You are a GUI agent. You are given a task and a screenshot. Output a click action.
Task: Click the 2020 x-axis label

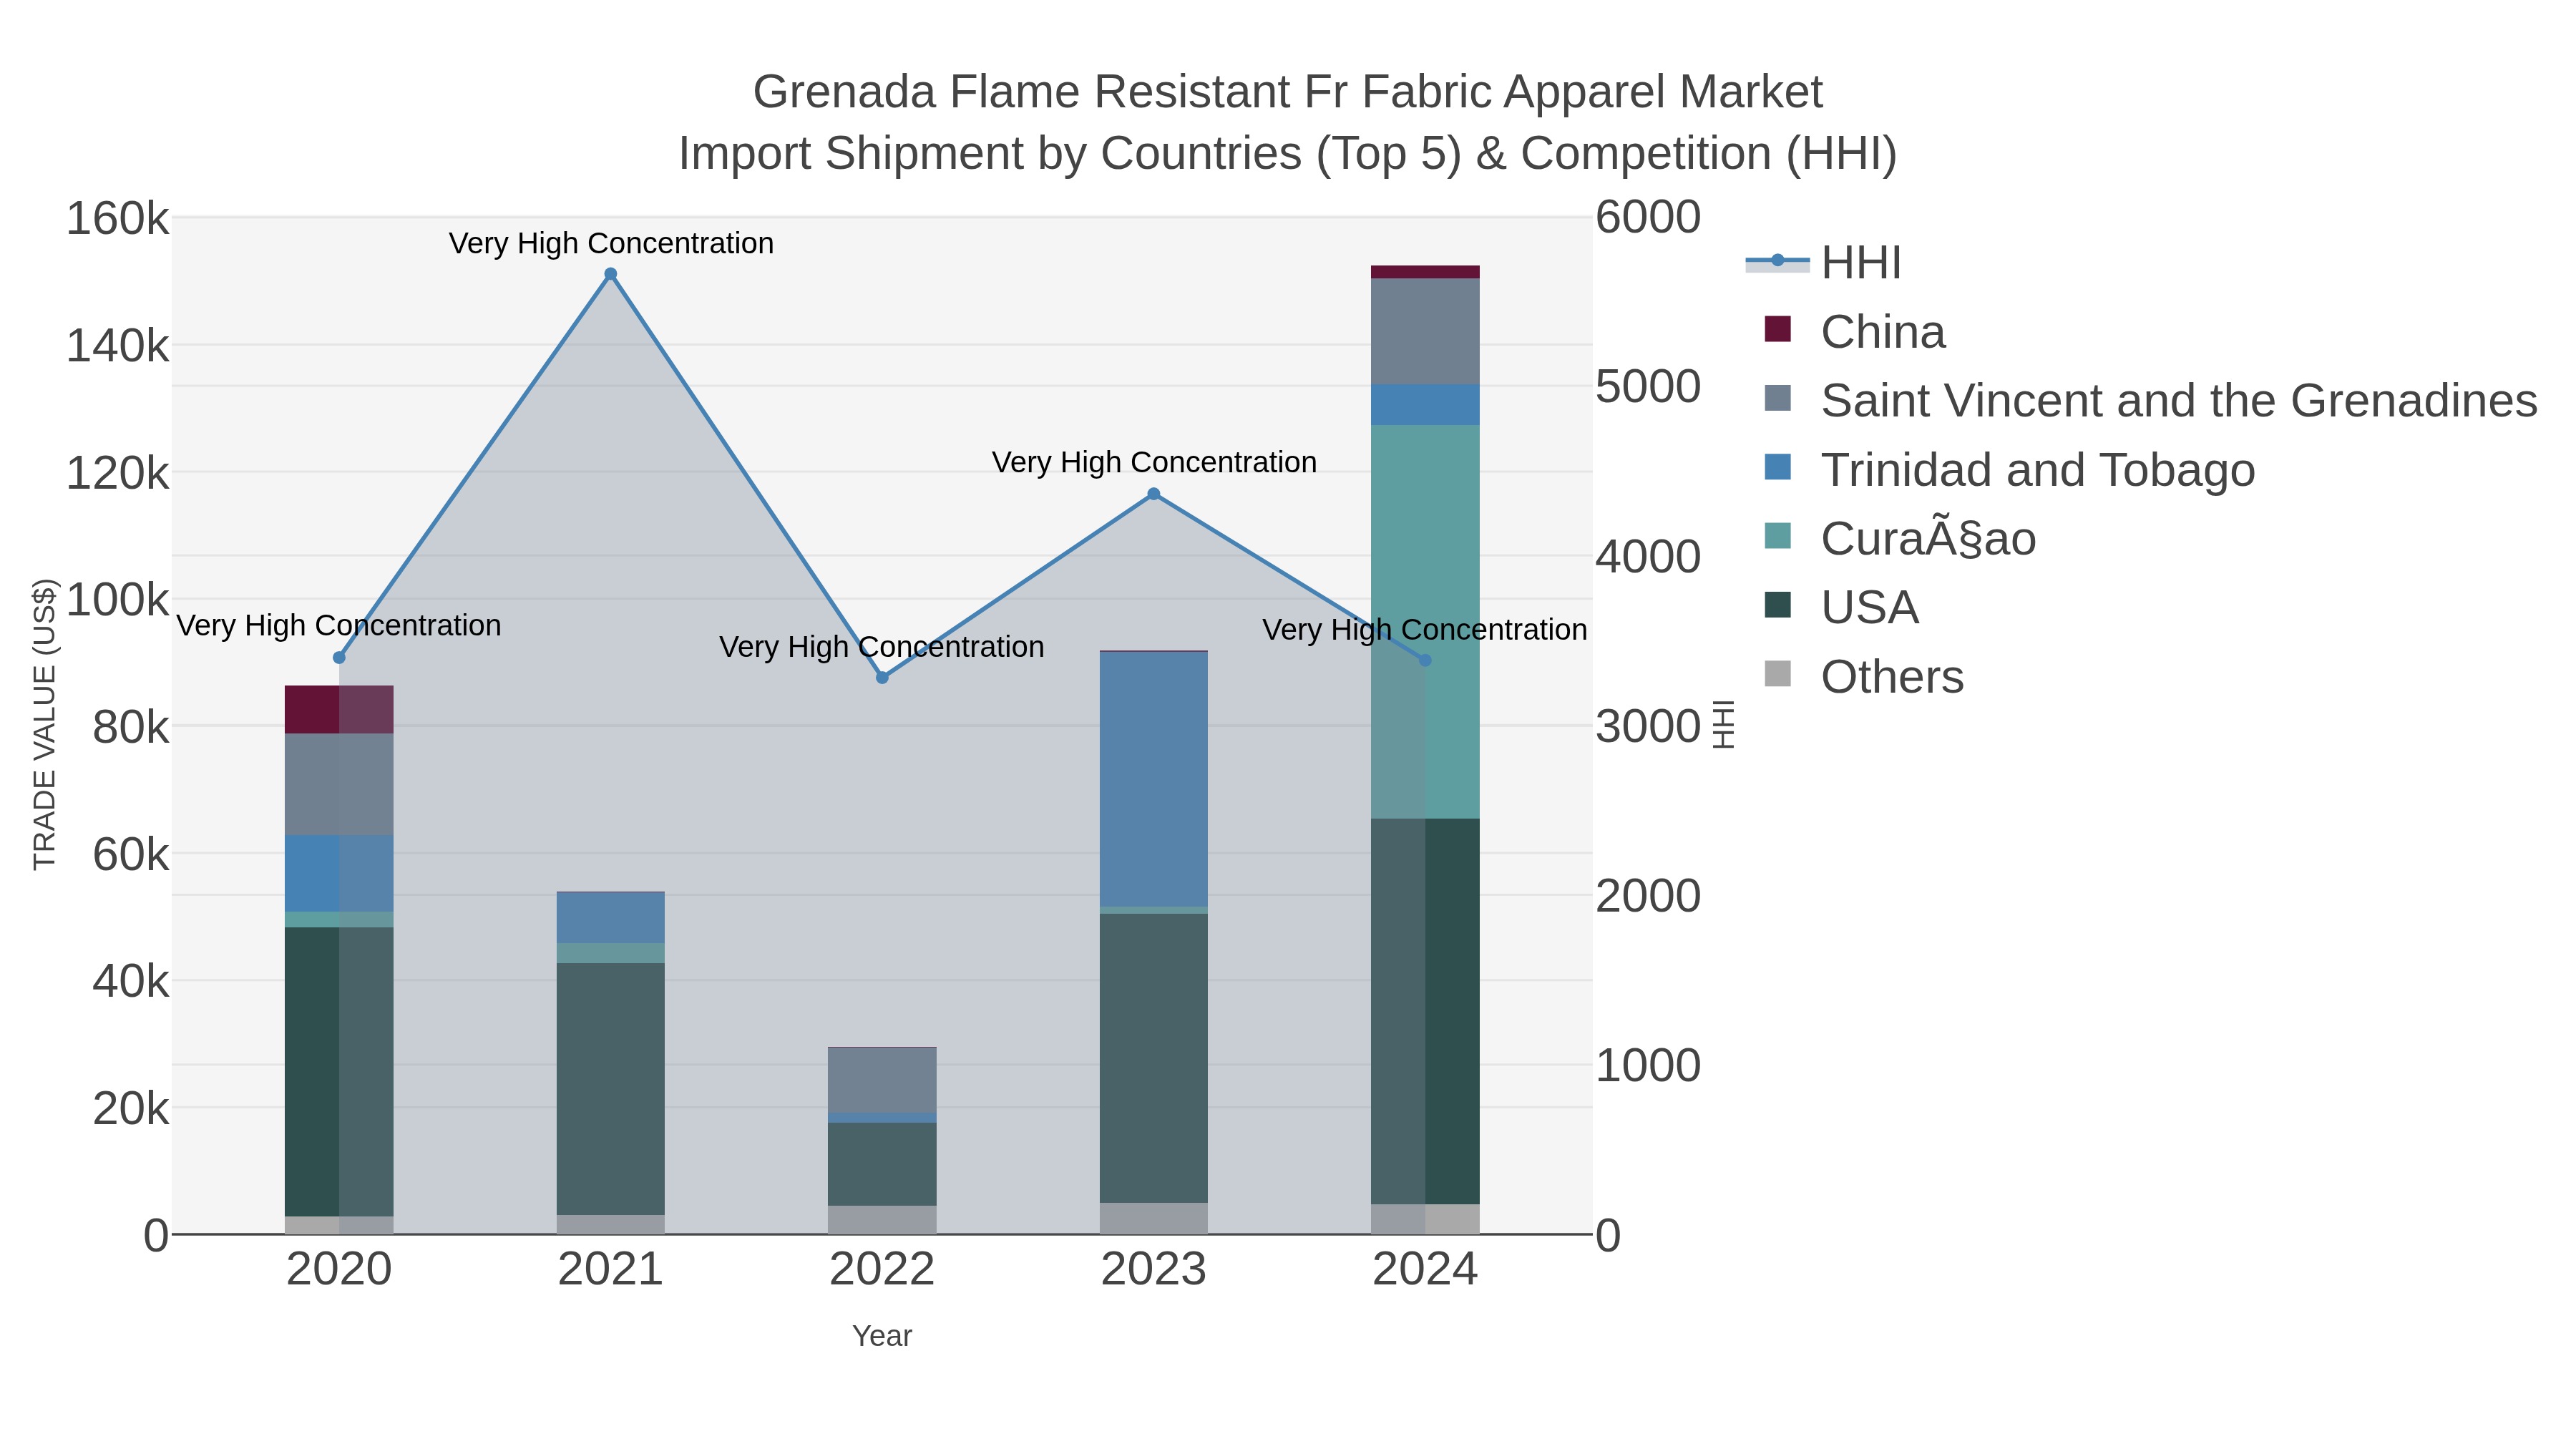click(x=339, y=1270)
